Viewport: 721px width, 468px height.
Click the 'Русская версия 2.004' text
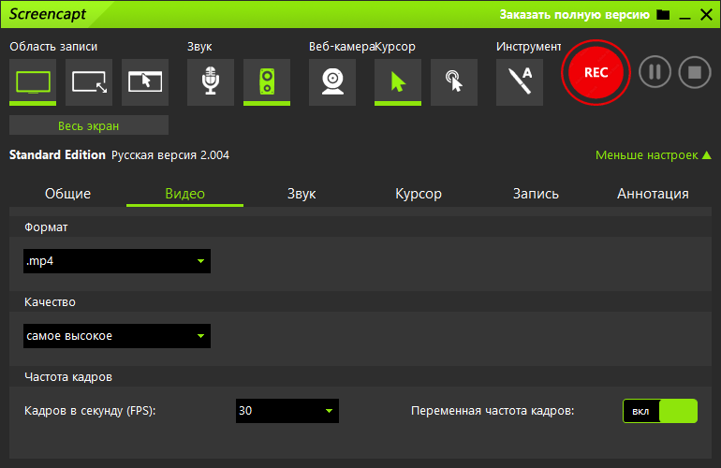click(170, 155)
